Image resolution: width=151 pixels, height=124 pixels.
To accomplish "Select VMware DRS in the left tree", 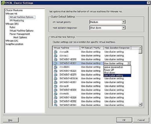I will (12, 24).
